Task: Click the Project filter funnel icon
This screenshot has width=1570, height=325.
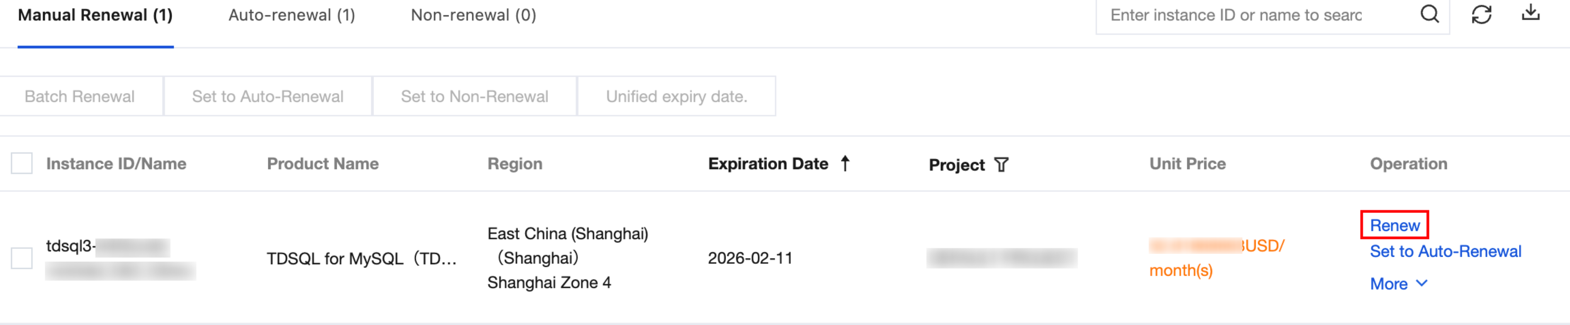Action: click(x=1001, y=165)
